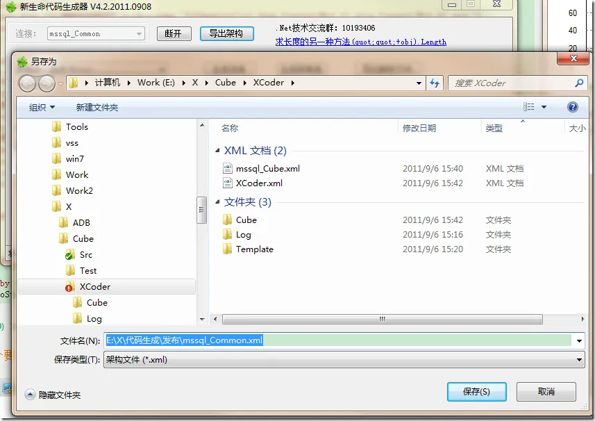The width and height of the screenshot is (595, 421).
Task: Select Template folder icon in file list
Action: coord(227,249)
